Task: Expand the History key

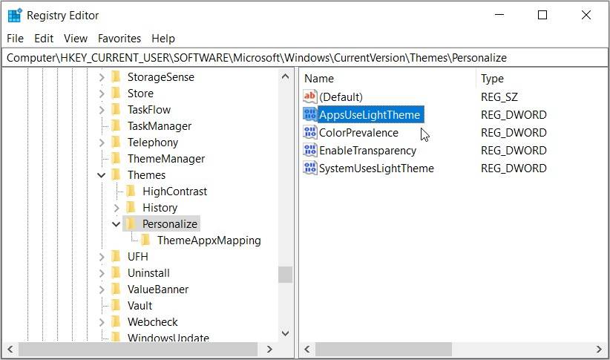Action: click(x=117, y=208)
